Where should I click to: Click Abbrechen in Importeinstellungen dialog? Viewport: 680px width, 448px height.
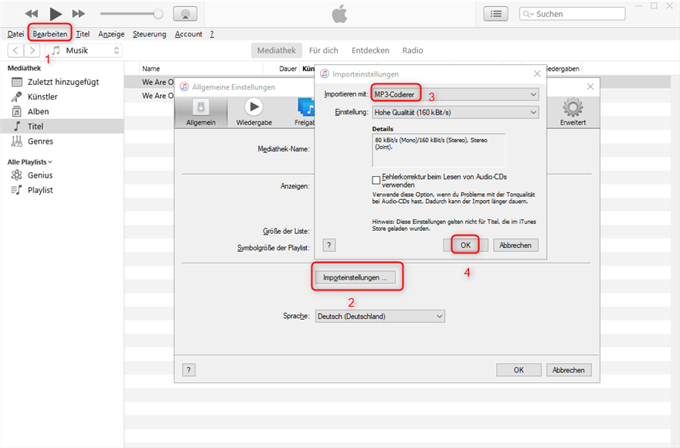click(x=515, y=245)
